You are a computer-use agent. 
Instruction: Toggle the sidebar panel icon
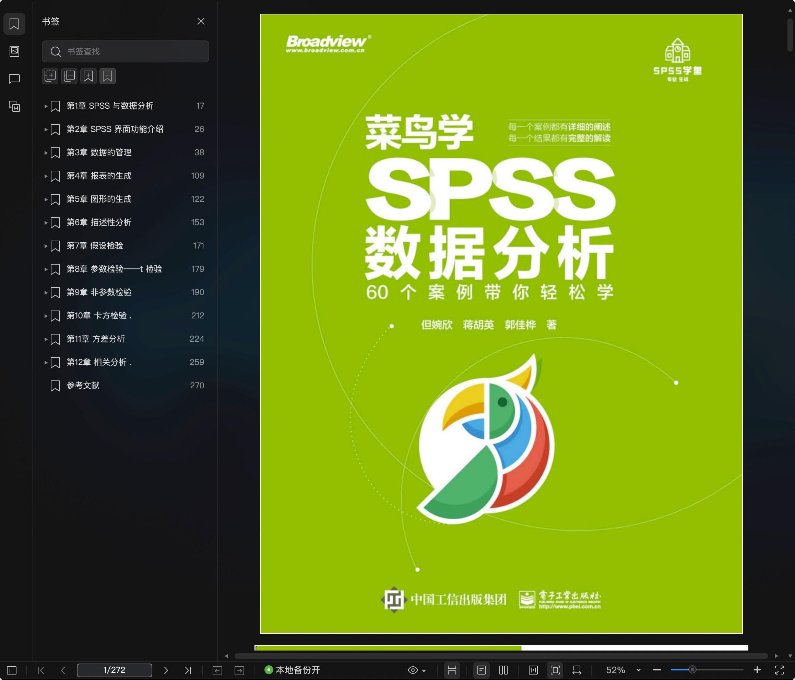click(x=12, y=670)
